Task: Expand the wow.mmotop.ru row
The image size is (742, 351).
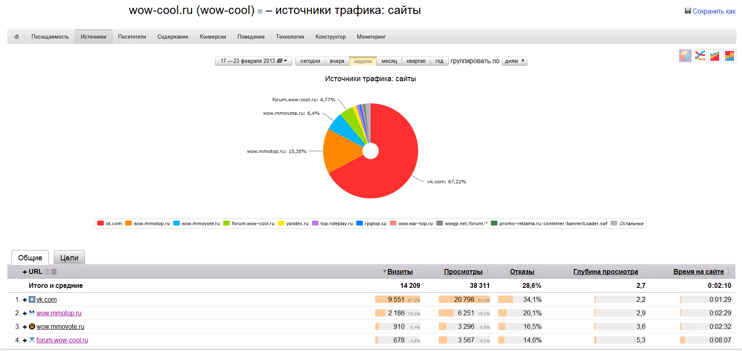Action: (x=25, y=313)
